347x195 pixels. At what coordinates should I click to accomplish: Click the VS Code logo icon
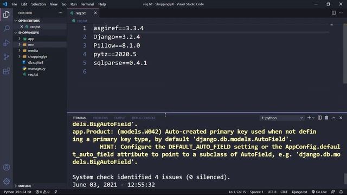tap(5, 4)
